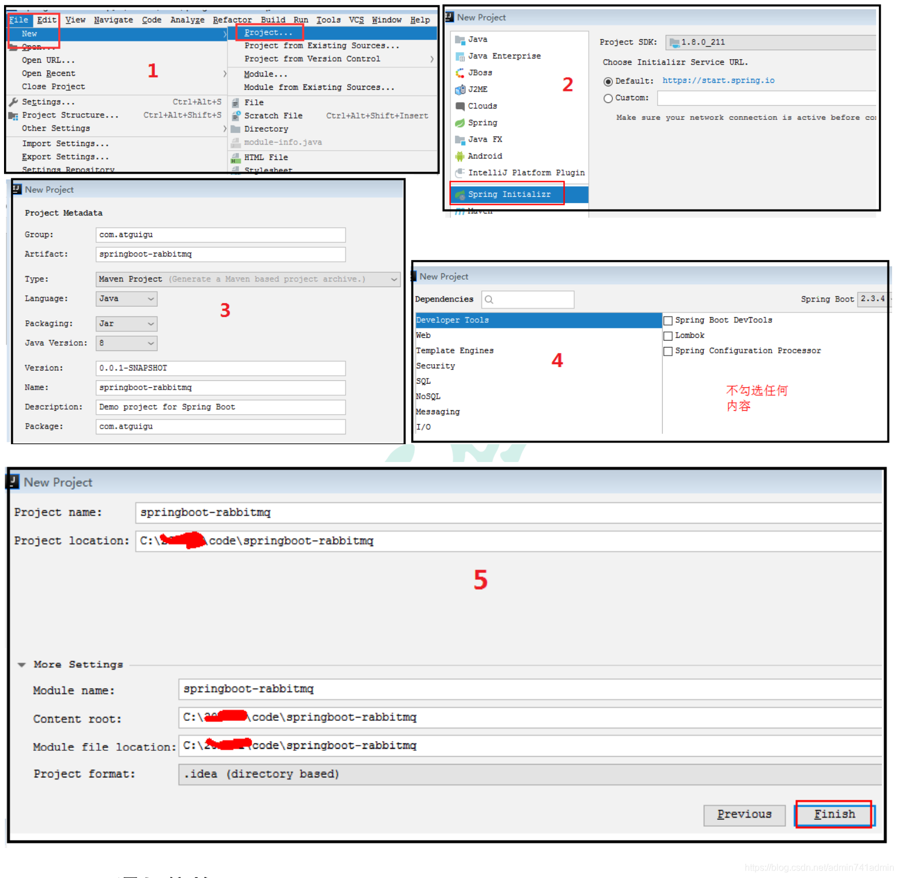Click the Artifact field springboot-rabbitmq
This screenshot has height=878, width=899.
[221, 254]
